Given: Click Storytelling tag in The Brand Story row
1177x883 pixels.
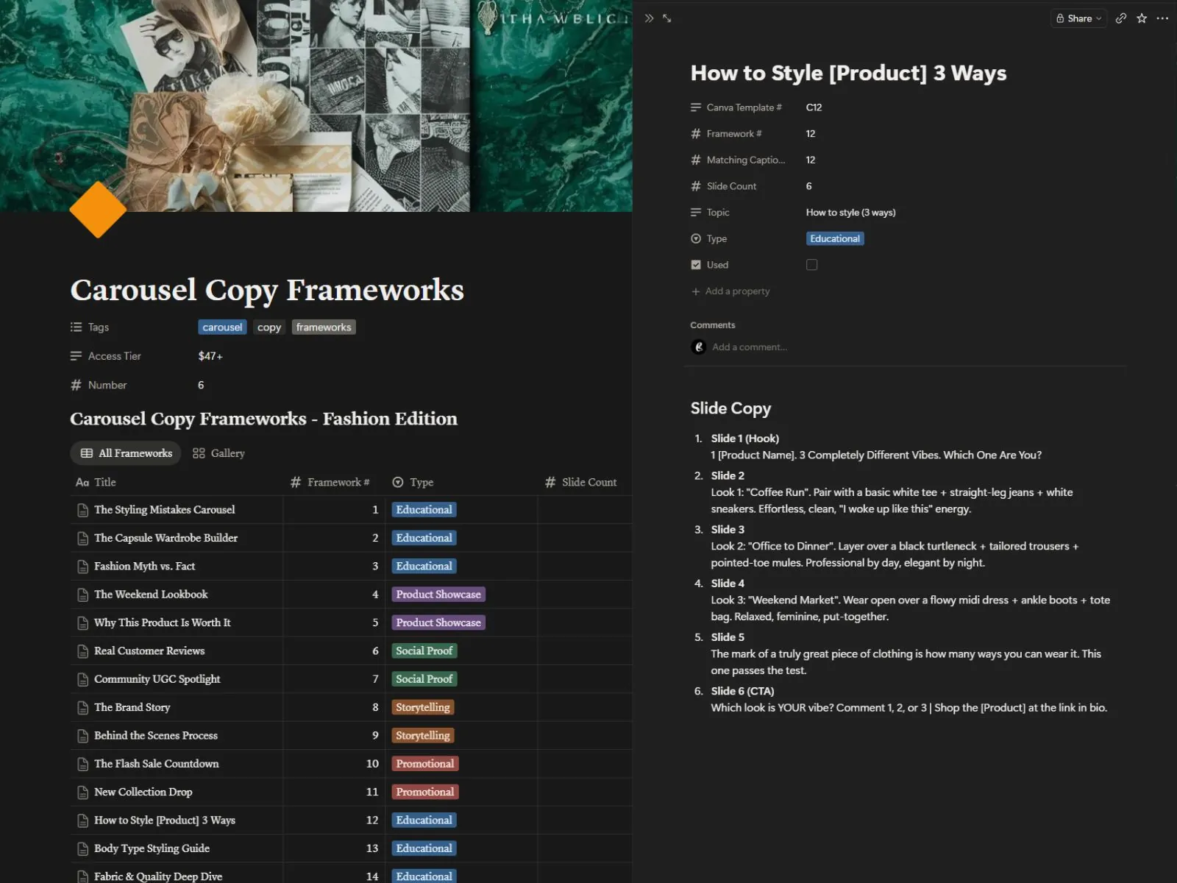Looking at the screenshot, I should point(422,708).
